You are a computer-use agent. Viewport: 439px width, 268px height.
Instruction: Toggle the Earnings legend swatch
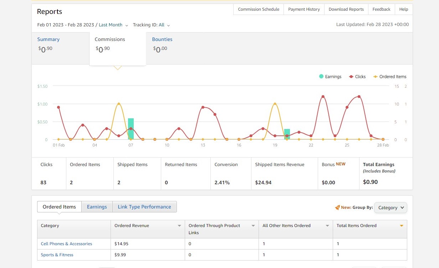(321, 77)
